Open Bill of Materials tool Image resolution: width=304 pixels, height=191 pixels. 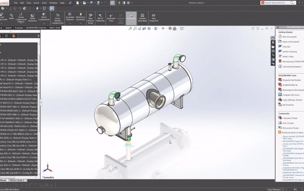point(101,17)
